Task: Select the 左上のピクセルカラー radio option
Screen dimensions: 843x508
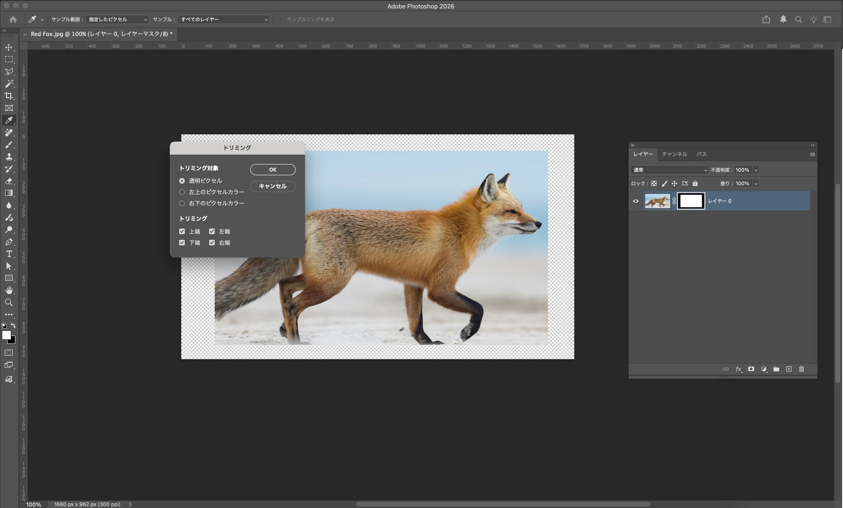Action: [182, 192]
